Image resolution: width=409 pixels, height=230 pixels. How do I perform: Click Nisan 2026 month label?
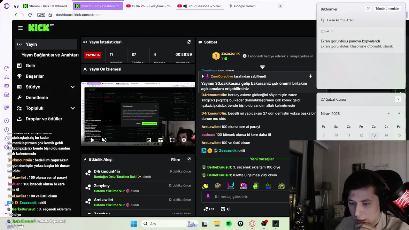tap(330, 114)
